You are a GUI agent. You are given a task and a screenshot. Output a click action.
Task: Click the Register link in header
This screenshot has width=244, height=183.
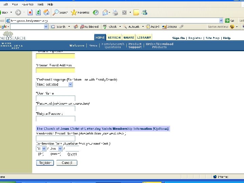195,38
